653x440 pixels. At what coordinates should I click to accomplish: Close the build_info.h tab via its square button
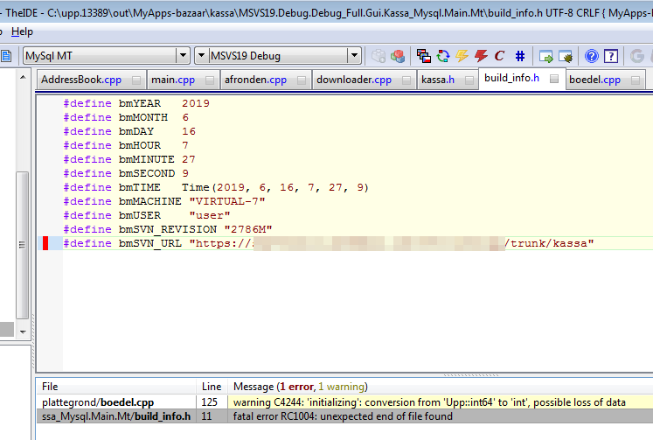tap(554, 79)
